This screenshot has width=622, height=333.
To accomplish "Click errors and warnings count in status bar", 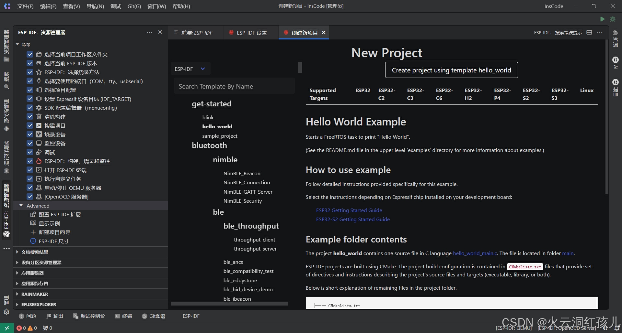I will (27, 328).
